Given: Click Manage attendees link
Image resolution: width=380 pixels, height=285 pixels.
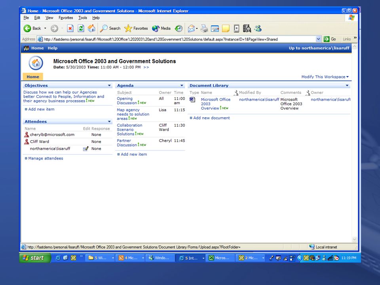Looking at the screenshot, I should [x=46, y=158].
